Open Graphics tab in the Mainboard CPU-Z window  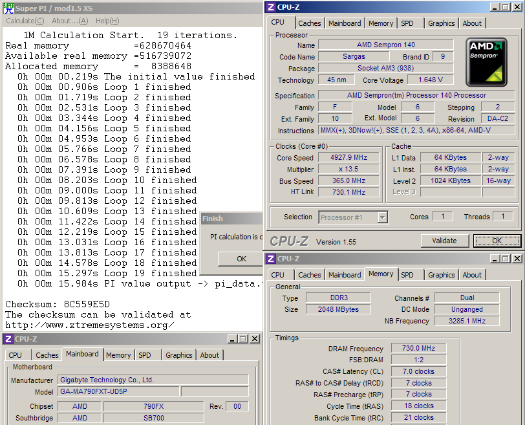pos(179,355)
